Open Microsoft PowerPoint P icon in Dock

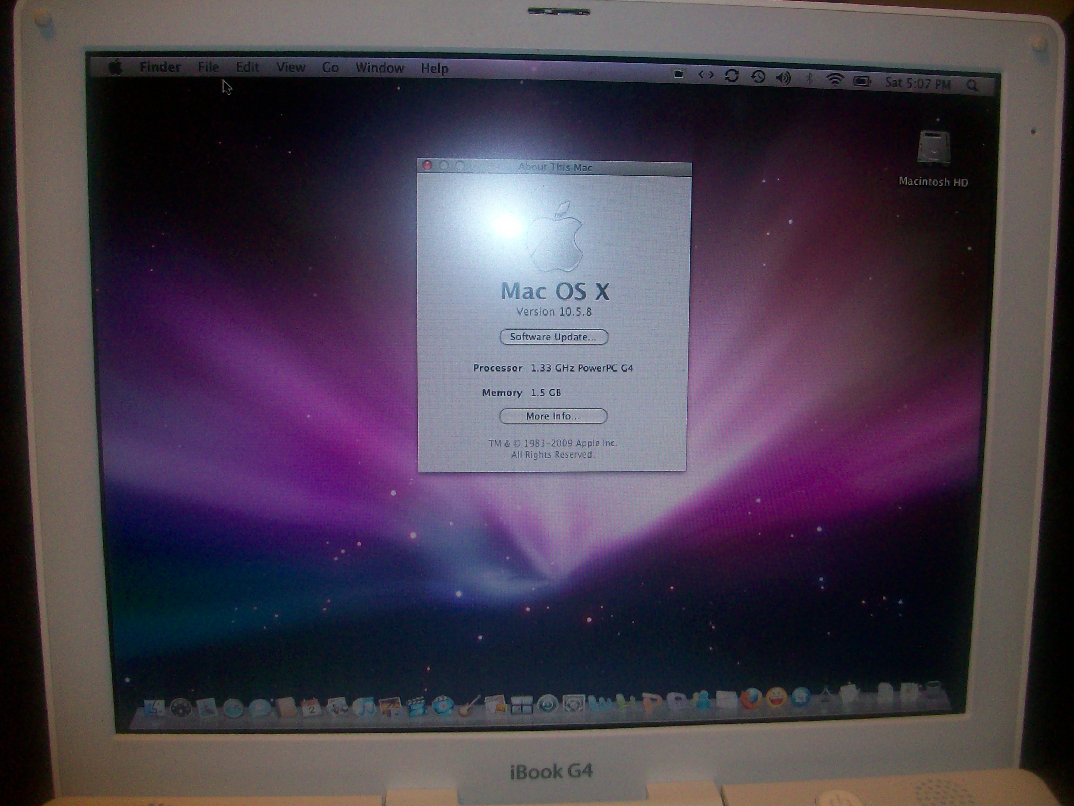(x=652, y=701)
